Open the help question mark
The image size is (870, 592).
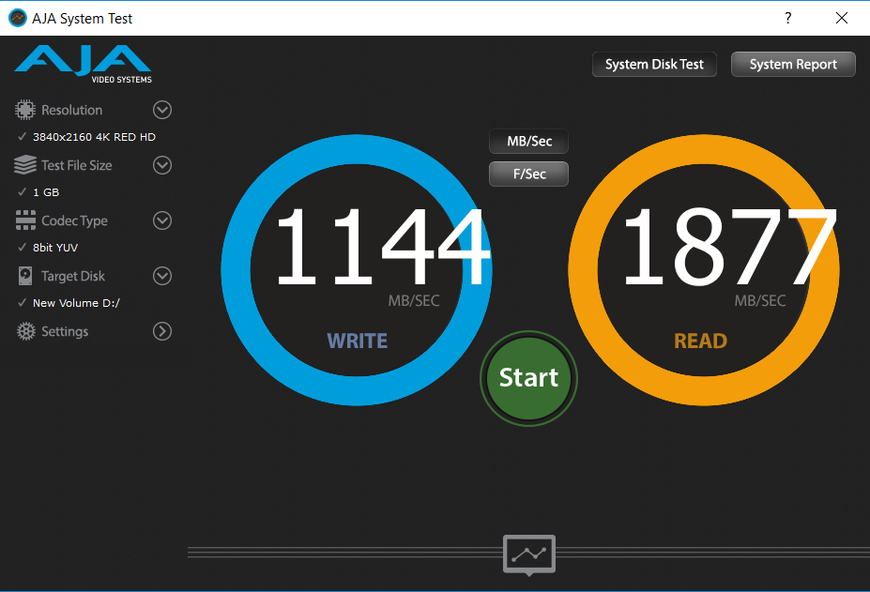click(x=788, y=19)
